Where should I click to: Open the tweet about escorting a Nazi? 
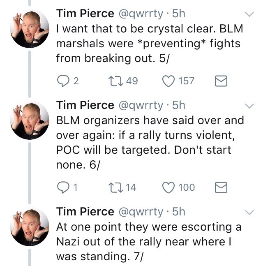pos(148,243)
